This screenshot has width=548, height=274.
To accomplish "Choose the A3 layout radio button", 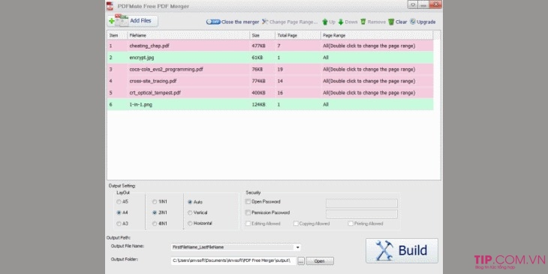I will 119,224.
